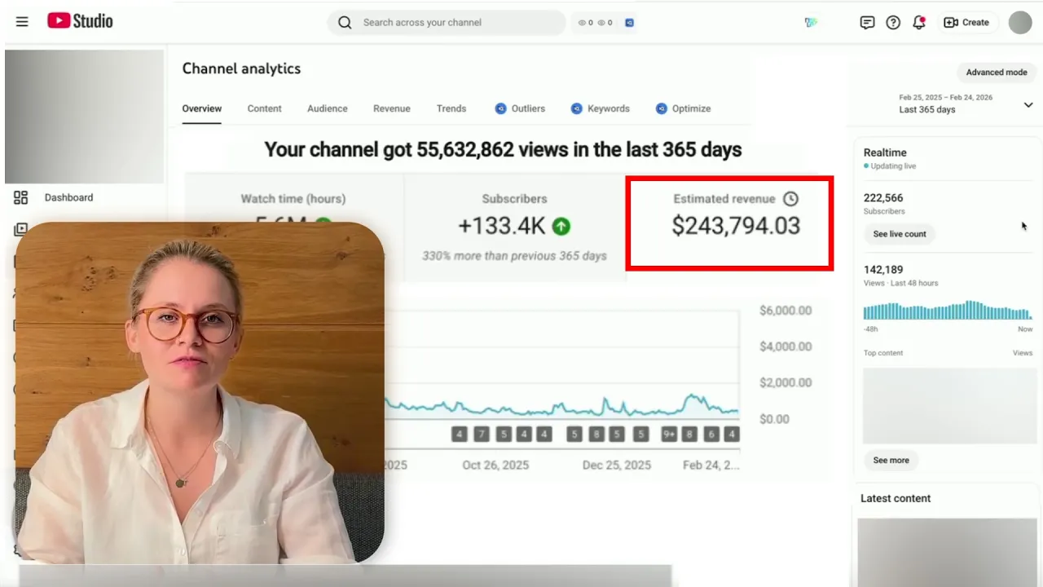Click See live count under Realtime
Screen dimensions: 1043x587
point(900,234)
